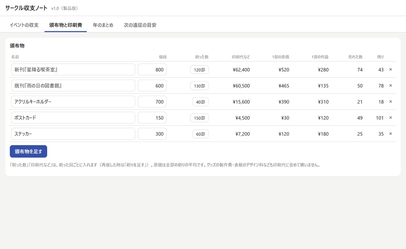Remove the ポストカード row

391,118
